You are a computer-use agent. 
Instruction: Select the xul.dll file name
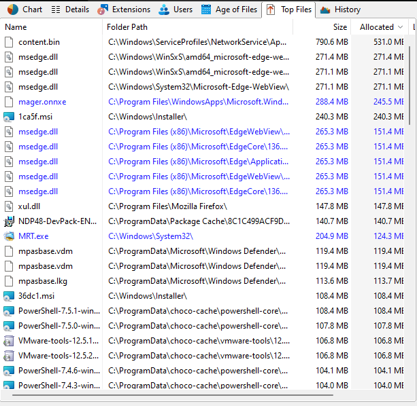point(29,206)
